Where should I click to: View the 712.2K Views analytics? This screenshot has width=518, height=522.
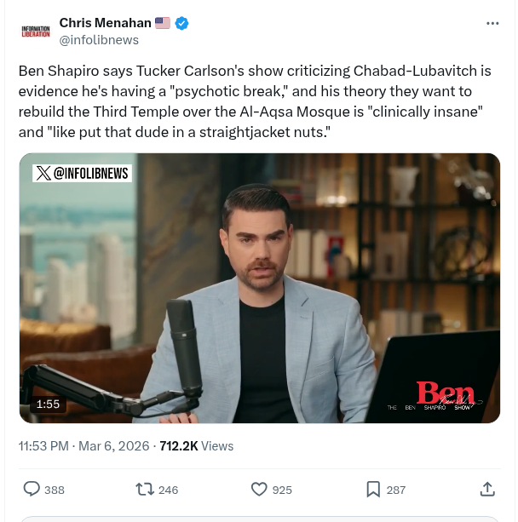tap(197, 445)
